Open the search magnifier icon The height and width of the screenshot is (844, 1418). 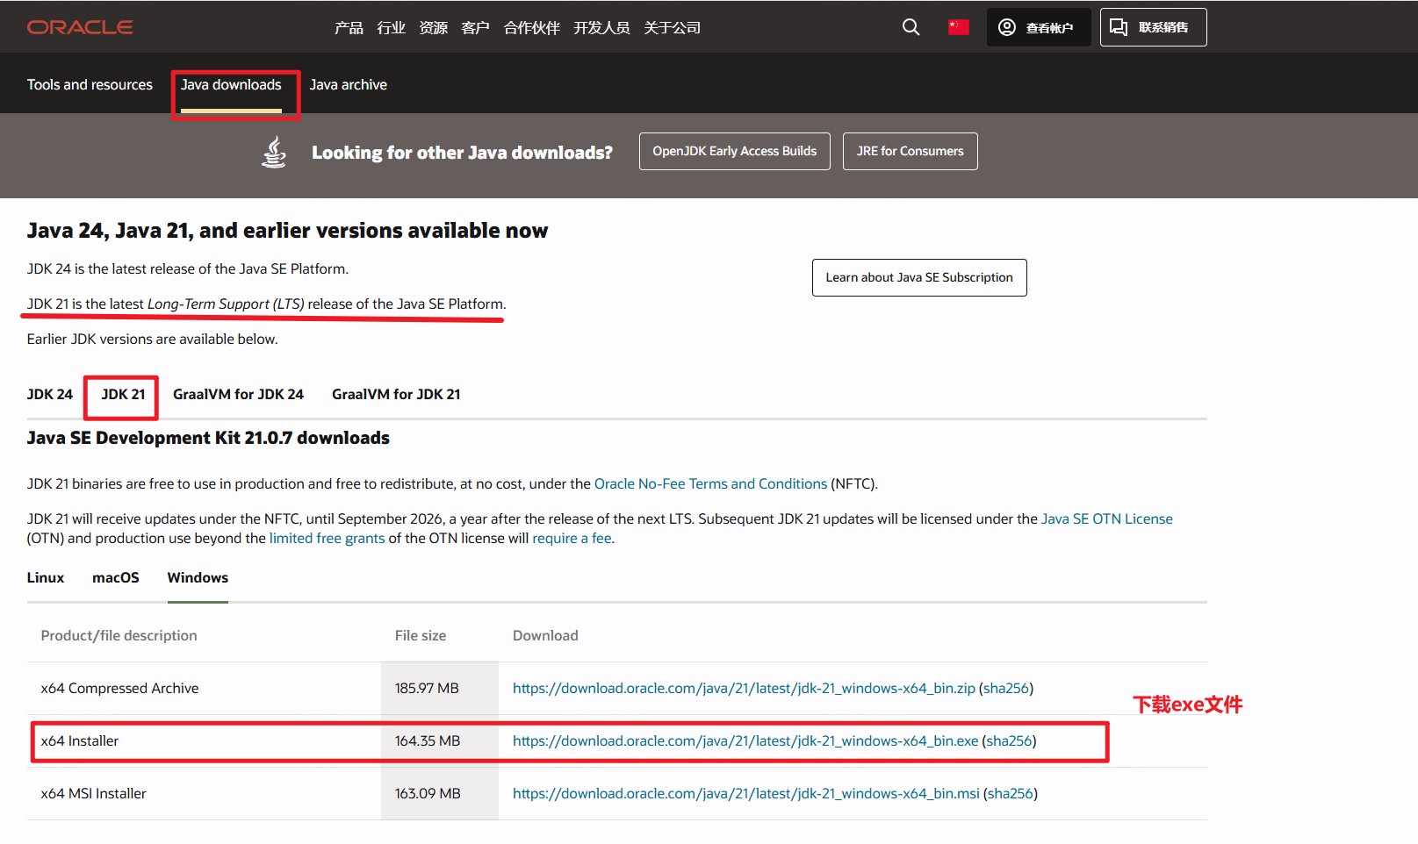tap(911, 27)
